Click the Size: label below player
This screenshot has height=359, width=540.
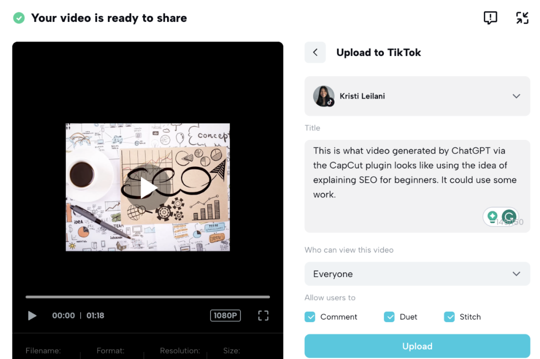coord(231,351)
